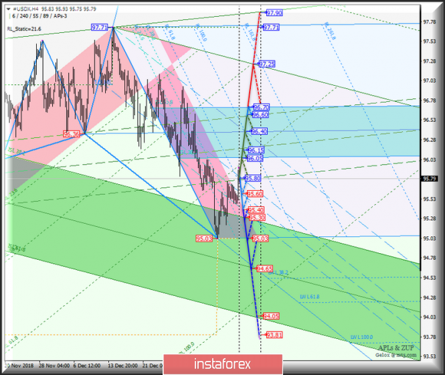Click the red 95.60 level label

(255, 194)
